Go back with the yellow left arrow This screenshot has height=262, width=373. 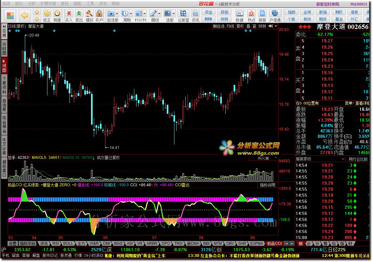click(x=25, y=16)
